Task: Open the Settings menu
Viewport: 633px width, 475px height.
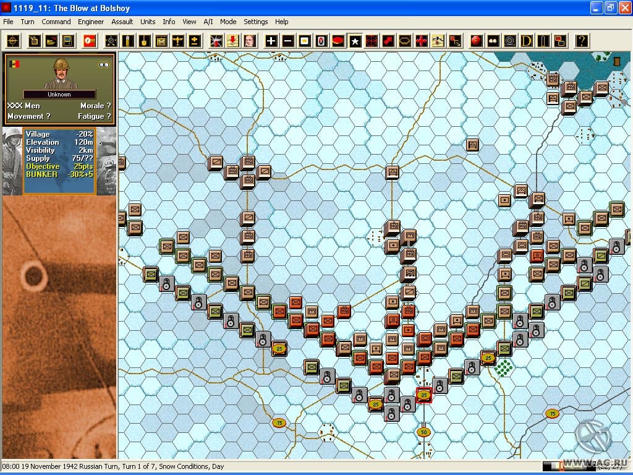Action: tap(255, 22)
